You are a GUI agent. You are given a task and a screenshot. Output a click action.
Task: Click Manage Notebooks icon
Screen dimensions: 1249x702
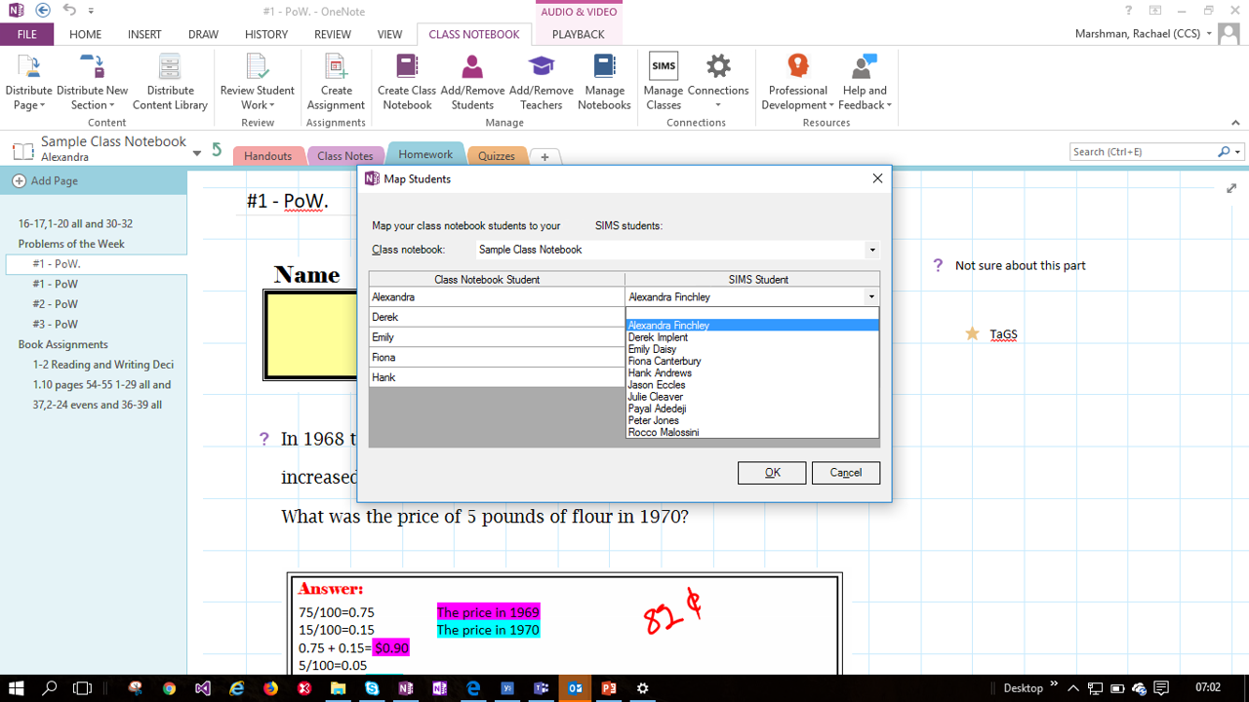(604, 66)
